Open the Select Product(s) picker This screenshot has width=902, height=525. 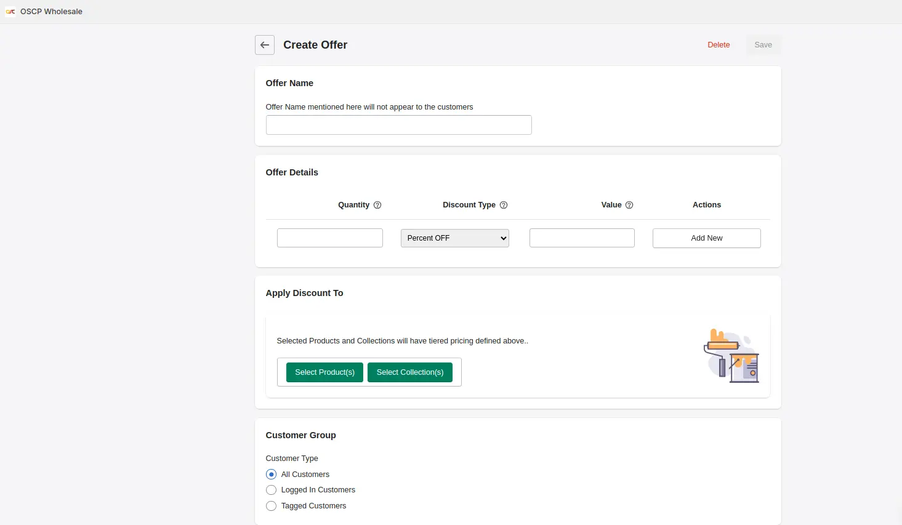(x=324, y=372)
